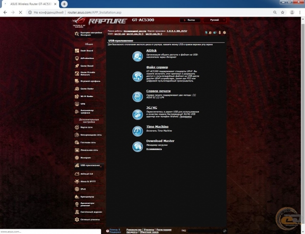Open the Обратная связь footer link
Image resolution: width=305 pixels, height=234 pixels.
coord(149,232)
